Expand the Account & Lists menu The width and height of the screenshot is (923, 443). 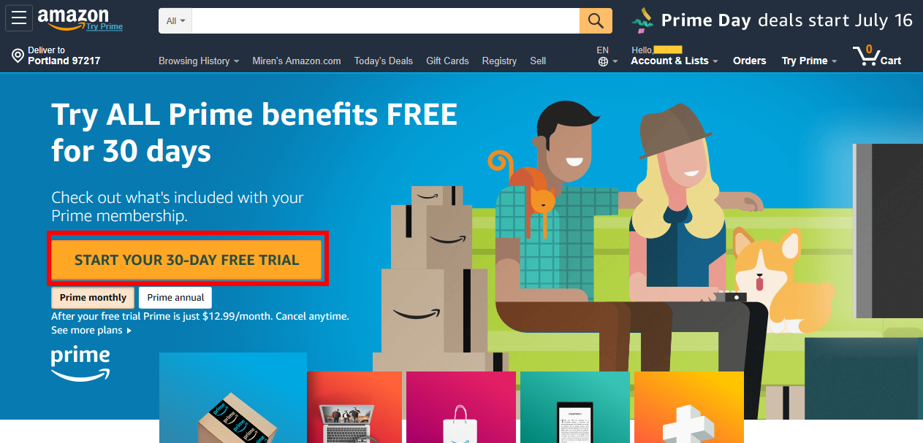coord(674,61)
